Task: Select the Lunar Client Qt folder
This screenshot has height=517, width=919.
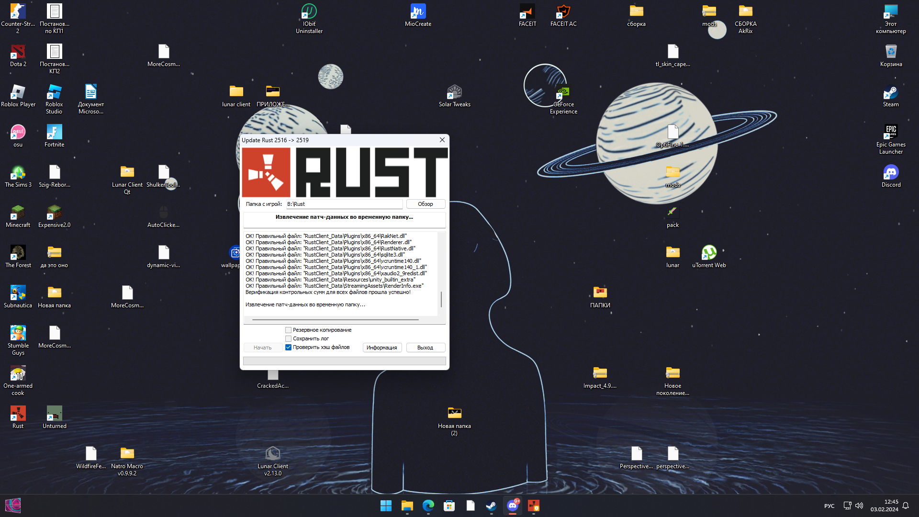Action: click(x=127, y=179)
